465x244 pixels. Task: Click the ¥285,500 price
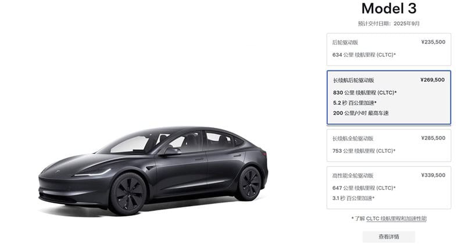click(433, 138)
